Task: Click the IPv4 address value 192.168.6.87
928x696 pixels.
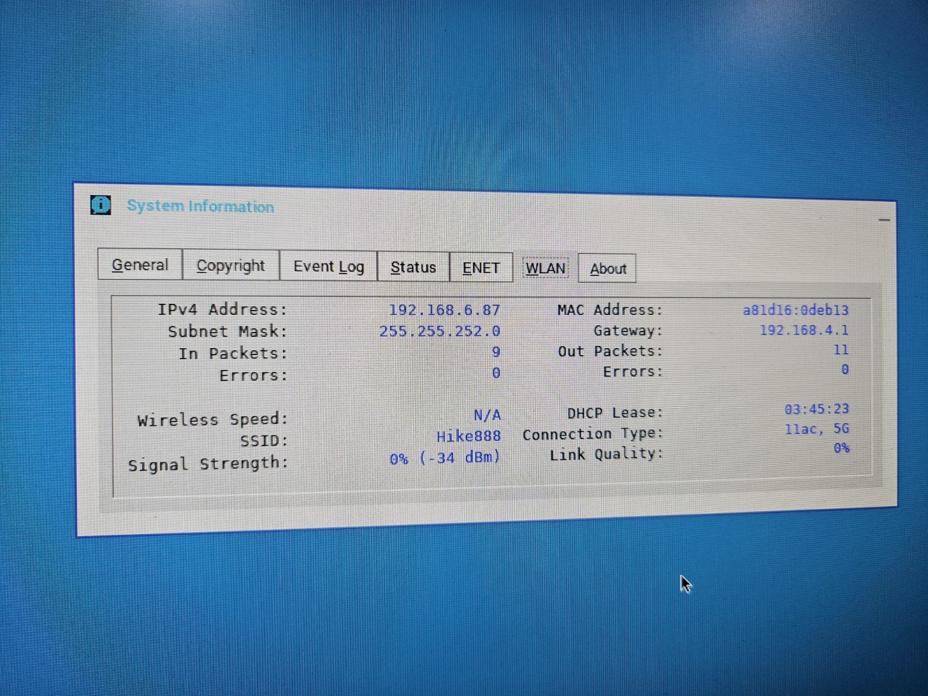Action: [444, 310]
